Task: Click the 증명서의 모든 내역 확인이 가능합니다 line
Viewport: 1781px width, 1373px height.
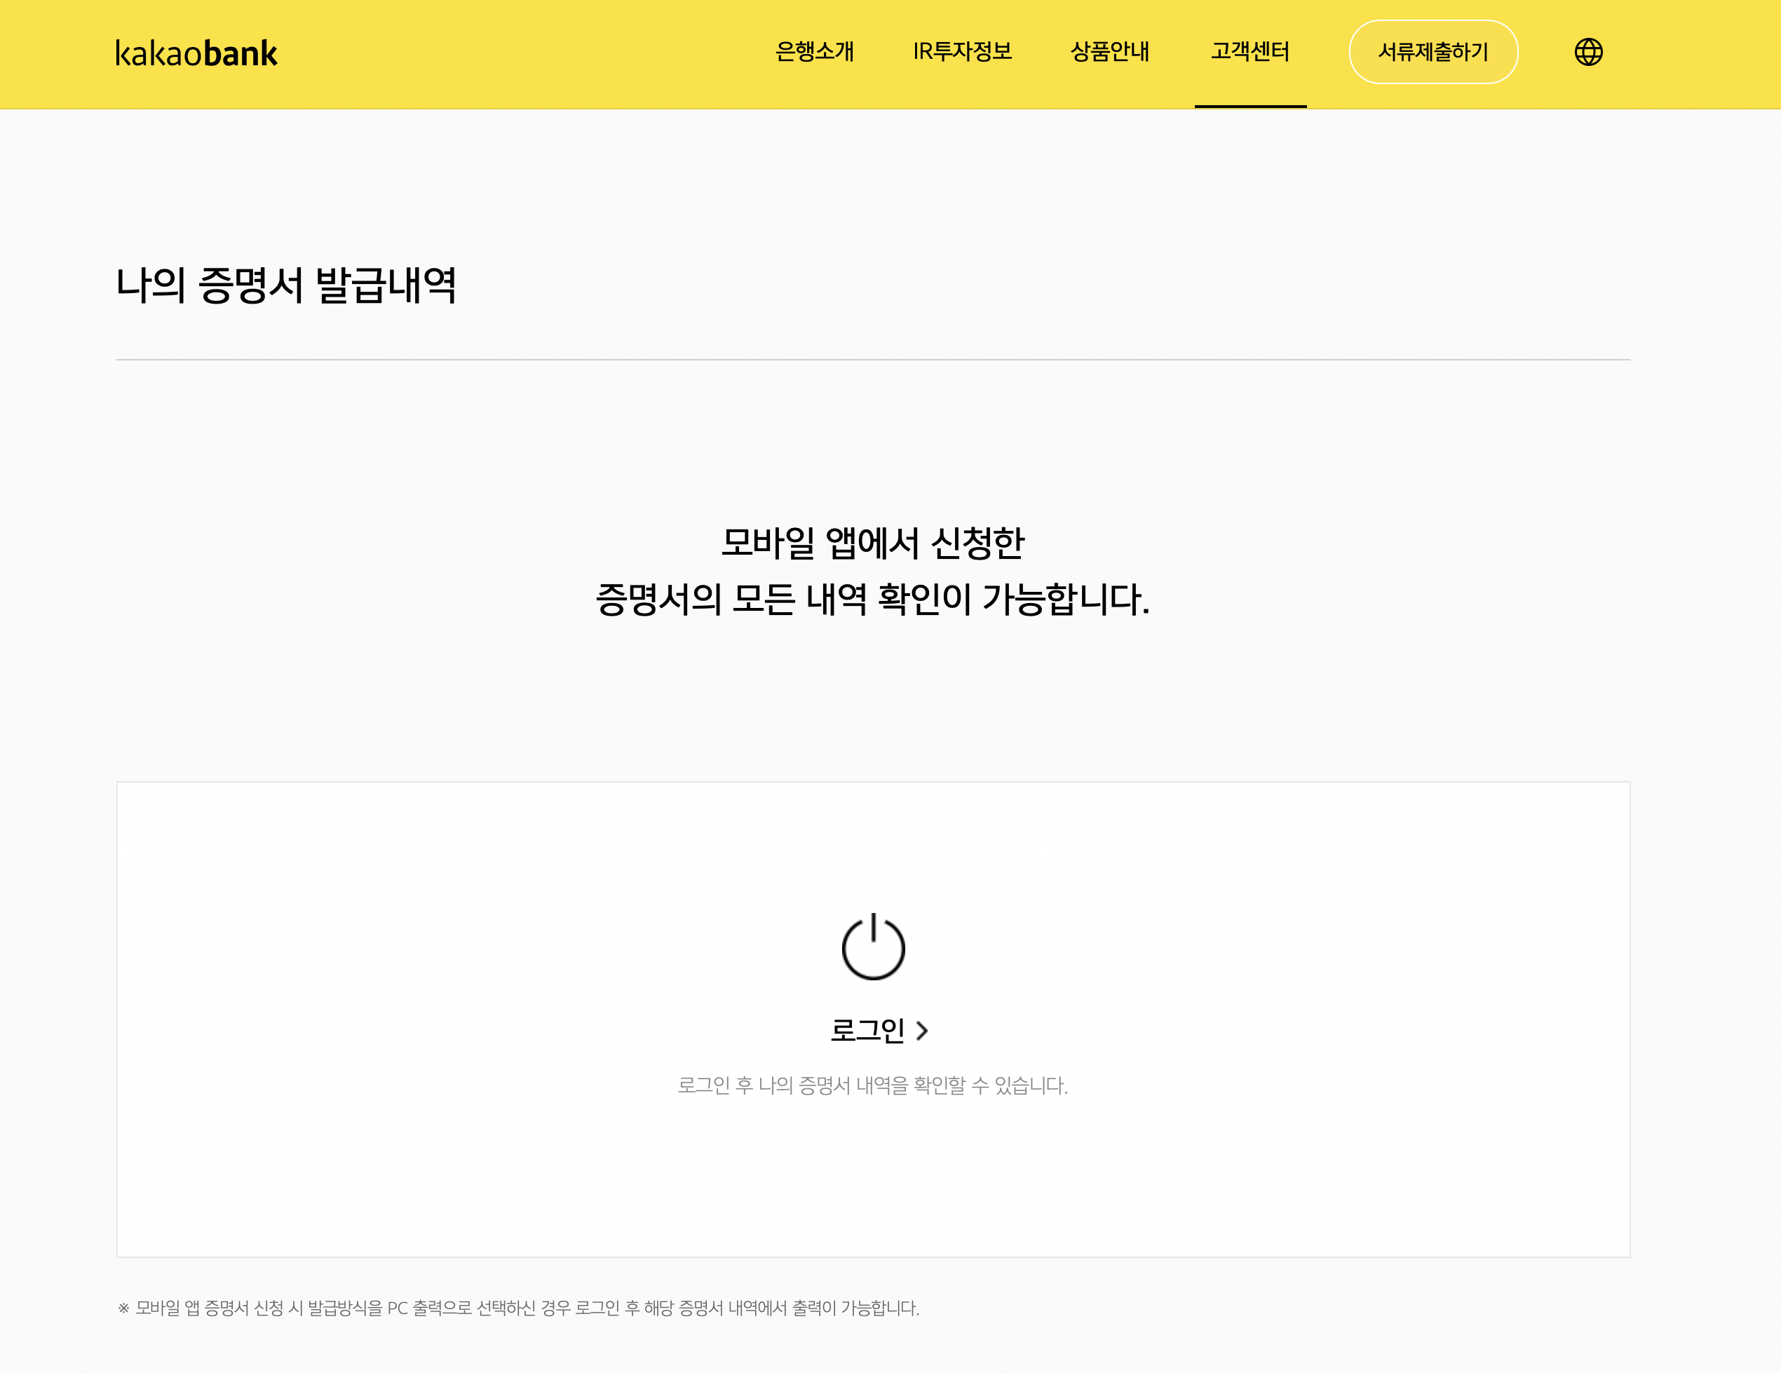Action: pos(872,600)
